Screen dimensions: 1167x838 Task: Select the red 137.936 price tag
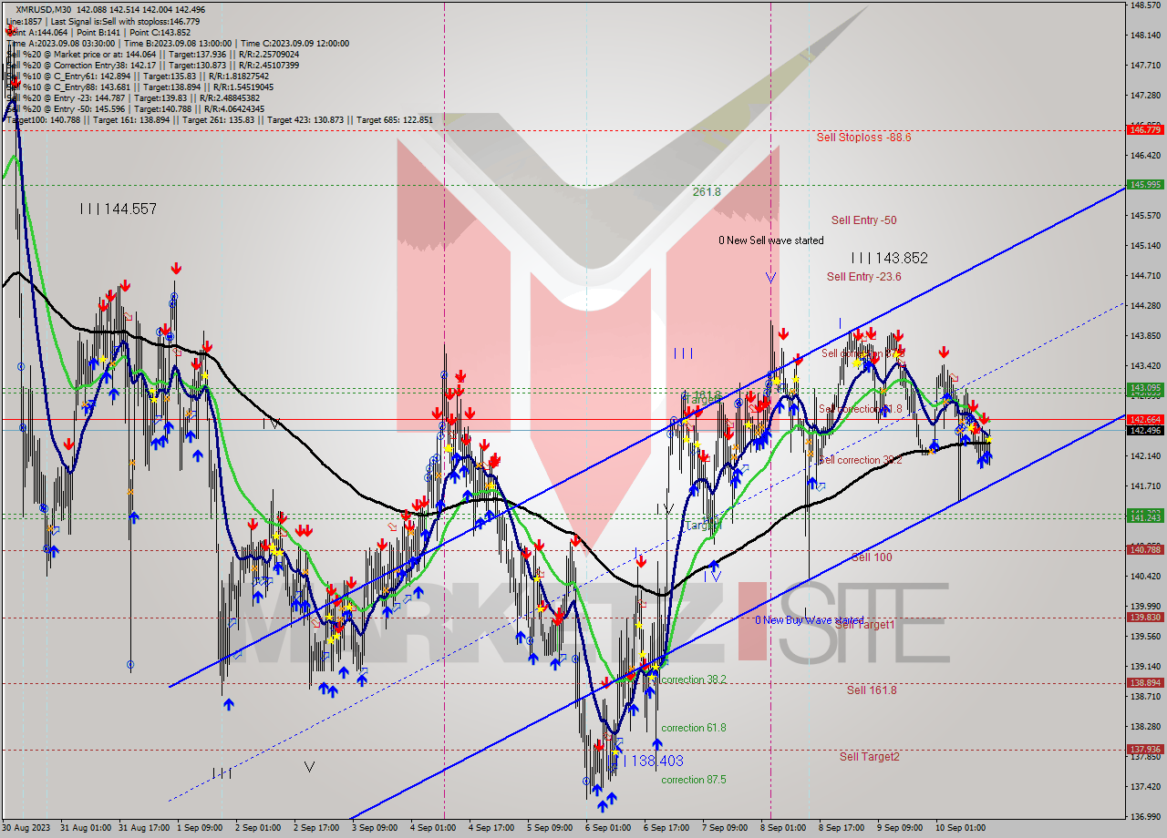coord(1145,750)
